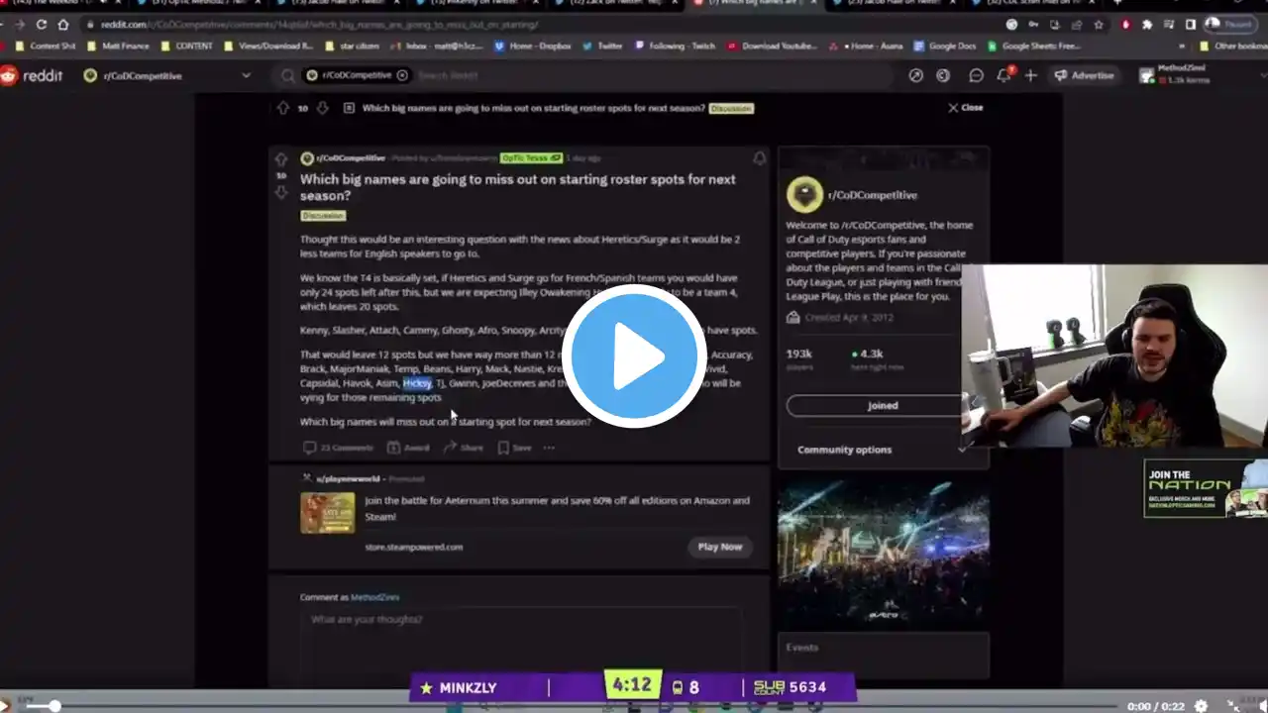Create a post with the plus icon
Viewport: 1268px width, 713px height.
coord(1030,75)
